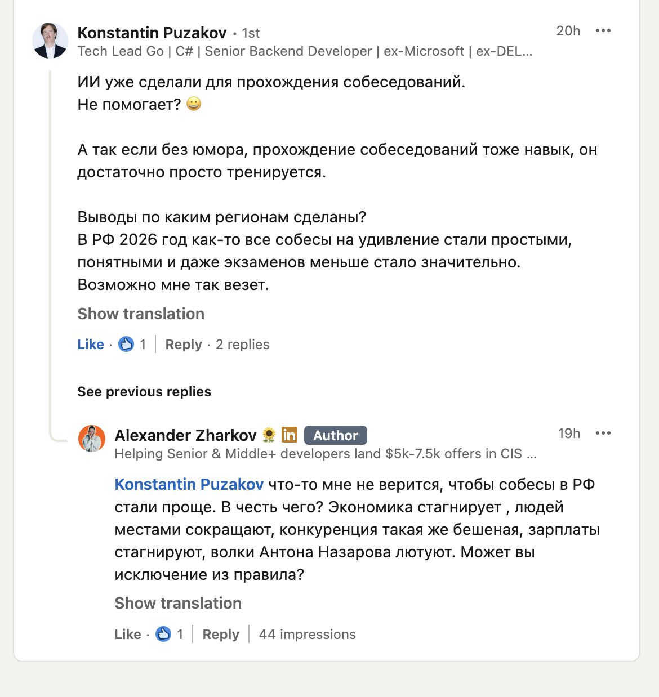Show translation of Alexander's reply
This screenshot has width=659, height=697.
point(178,603)
